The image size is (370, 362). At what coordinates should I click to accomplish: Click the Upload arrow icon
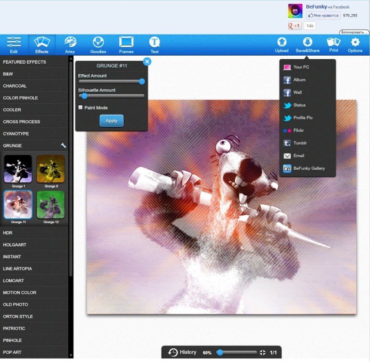click(282, 42)
